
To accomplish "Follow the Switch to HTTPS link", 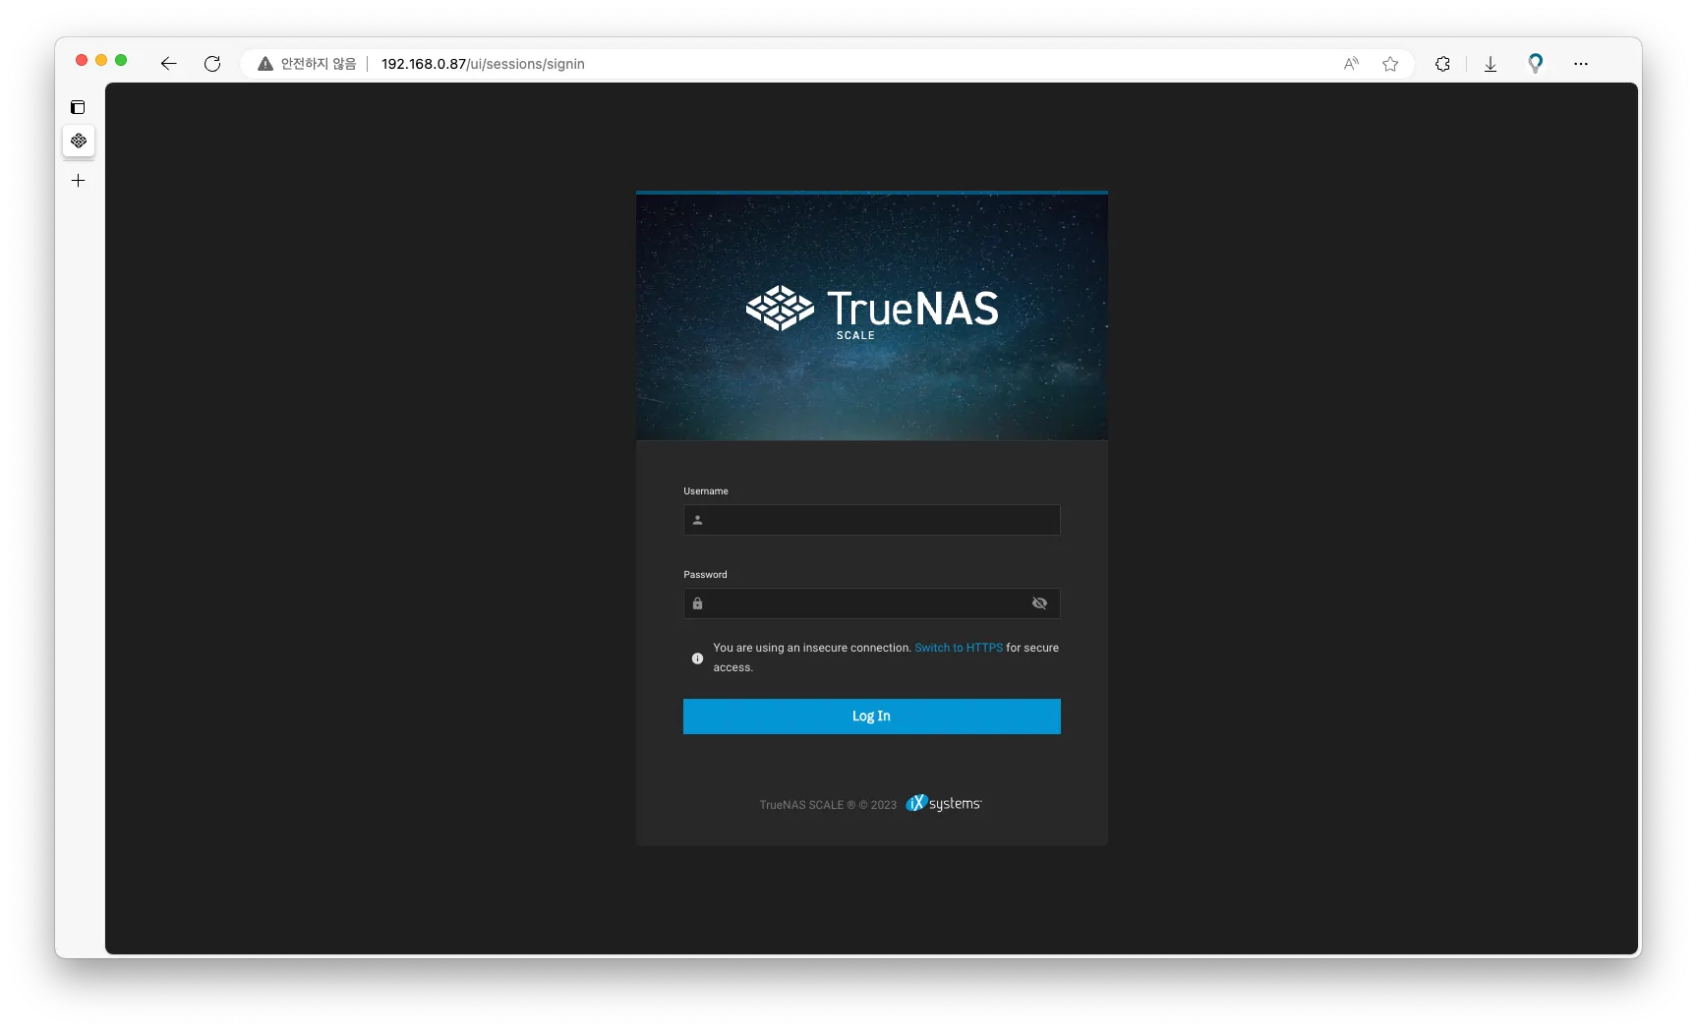I will [959, 648].
